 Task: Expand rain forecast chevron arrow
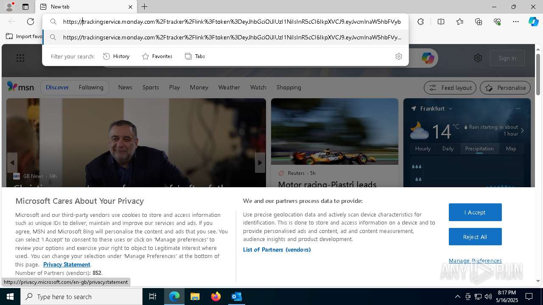point(522,130)
